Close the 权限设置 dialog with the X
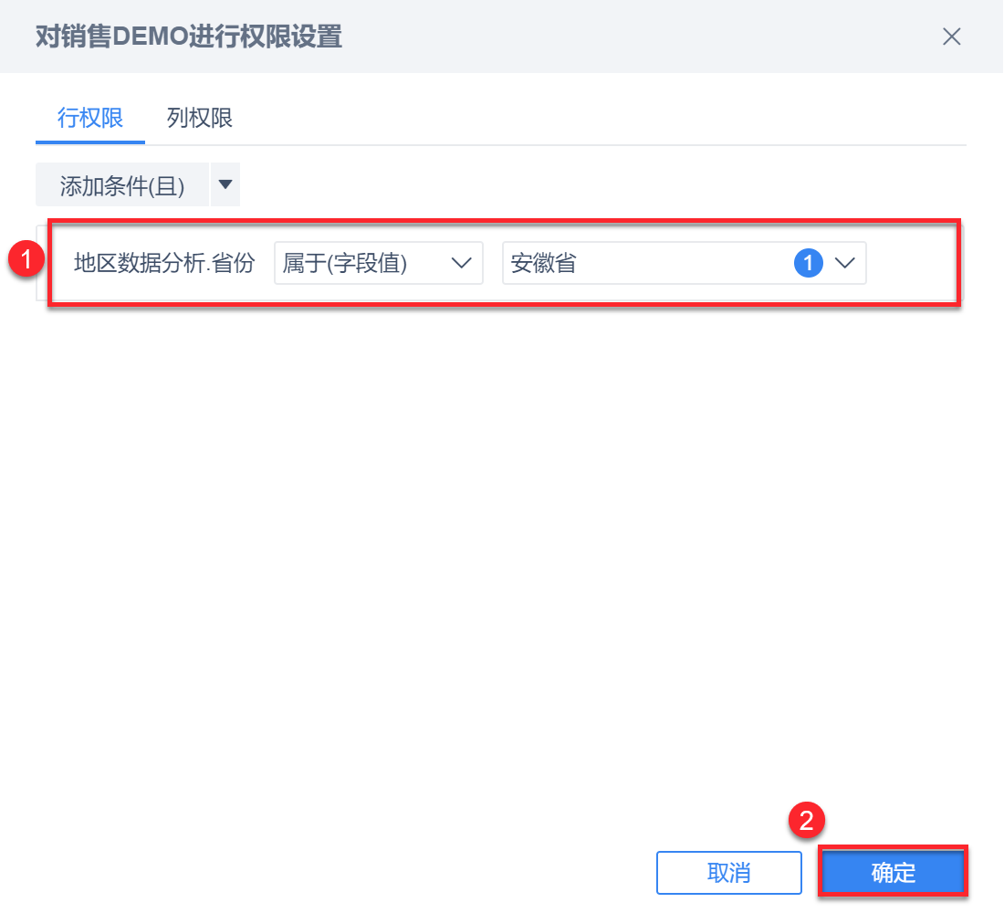Viewport: 1004px width, 913px height. 951,37
